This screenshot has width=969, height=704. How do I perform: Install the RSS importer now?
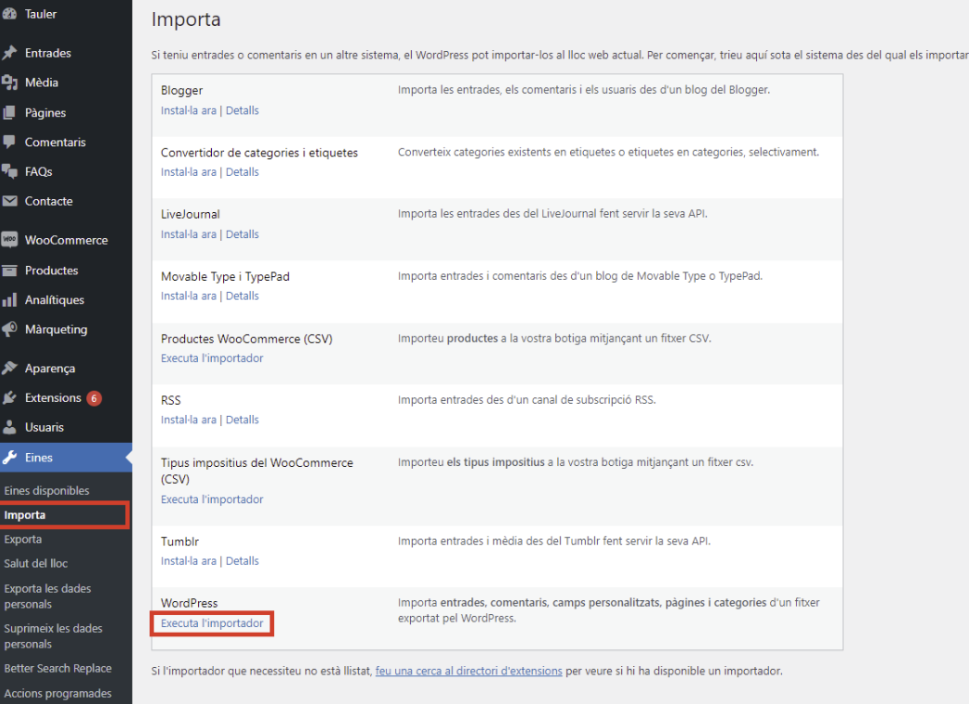coord(189,420)
